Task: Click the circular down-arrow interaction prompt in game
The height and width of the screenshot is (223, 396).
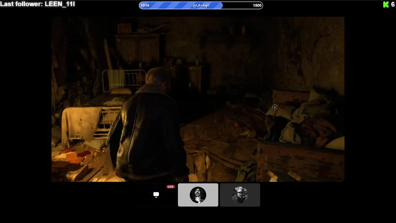Action: click(x=275, y=107)
